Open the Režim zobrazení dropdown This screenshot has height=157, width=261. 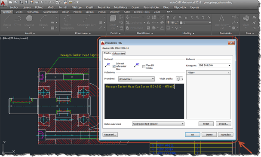(158, 124)
